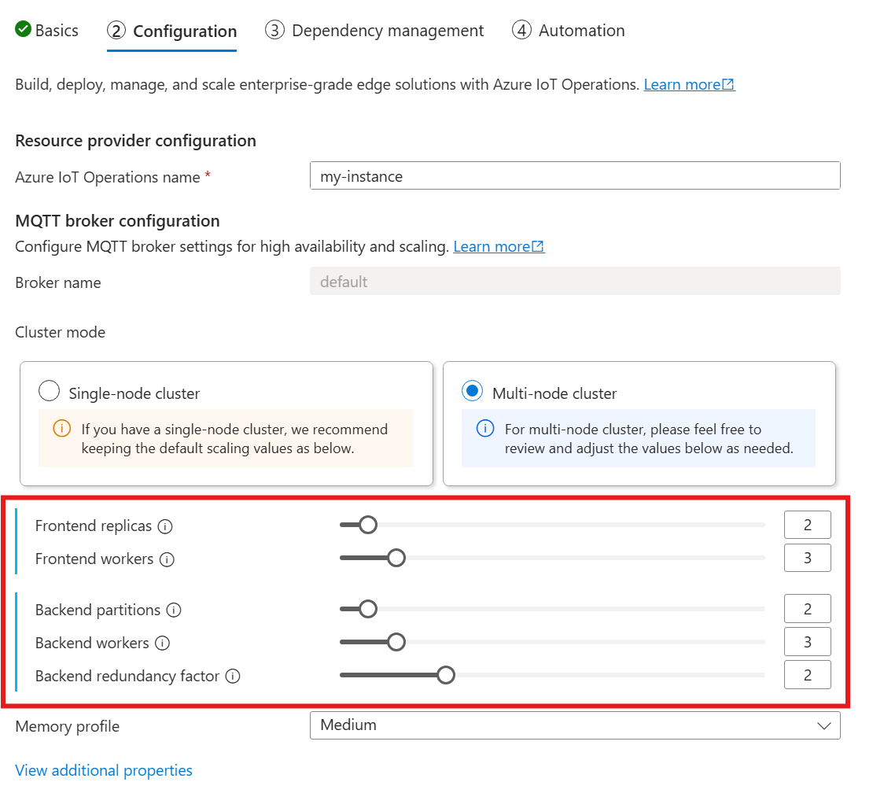Open the Azure IoT Operations Learn more link

(684, 84)
